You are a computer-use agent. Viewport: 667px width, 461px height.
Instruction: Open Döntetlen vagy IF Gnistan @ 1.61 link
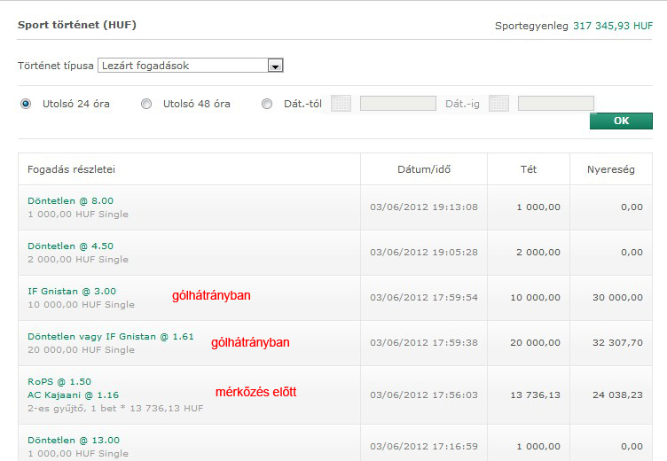coord(111,336)
